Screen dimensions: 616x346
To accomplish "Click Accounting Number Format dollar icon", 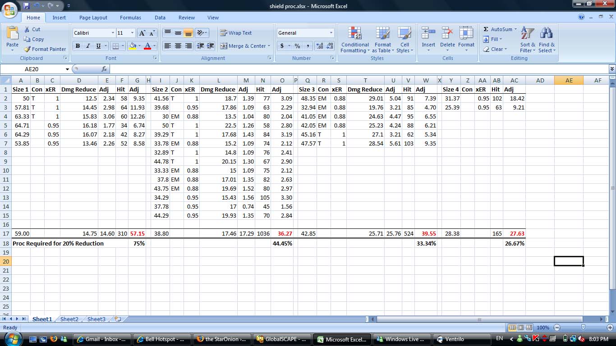I will [x=282, y=46].
